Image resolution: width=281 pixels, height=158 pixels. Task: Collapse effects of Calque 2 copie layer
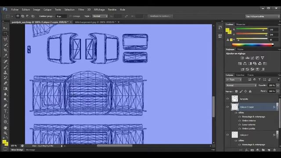(x=277, y=107)
